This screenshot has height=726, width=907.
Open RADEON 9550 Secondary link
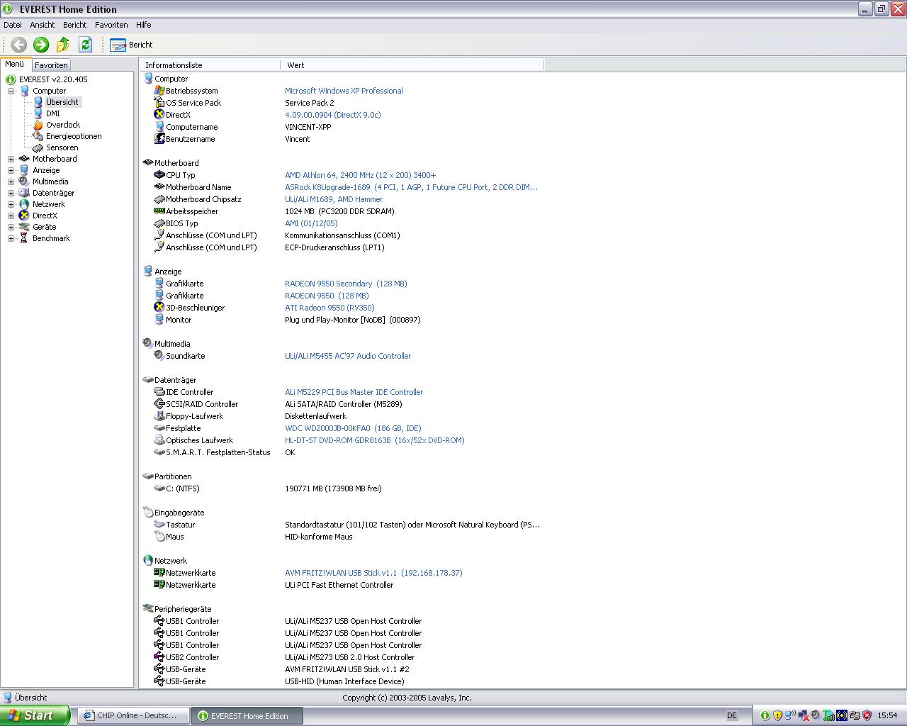pos(346,284)
